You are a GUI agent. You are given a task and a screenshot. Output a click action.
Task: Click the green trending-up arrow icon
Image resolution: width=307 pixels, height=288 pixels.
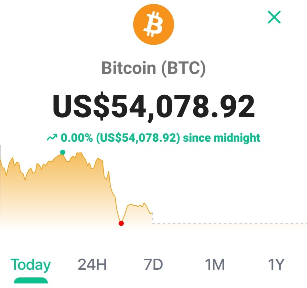point(52,138)
